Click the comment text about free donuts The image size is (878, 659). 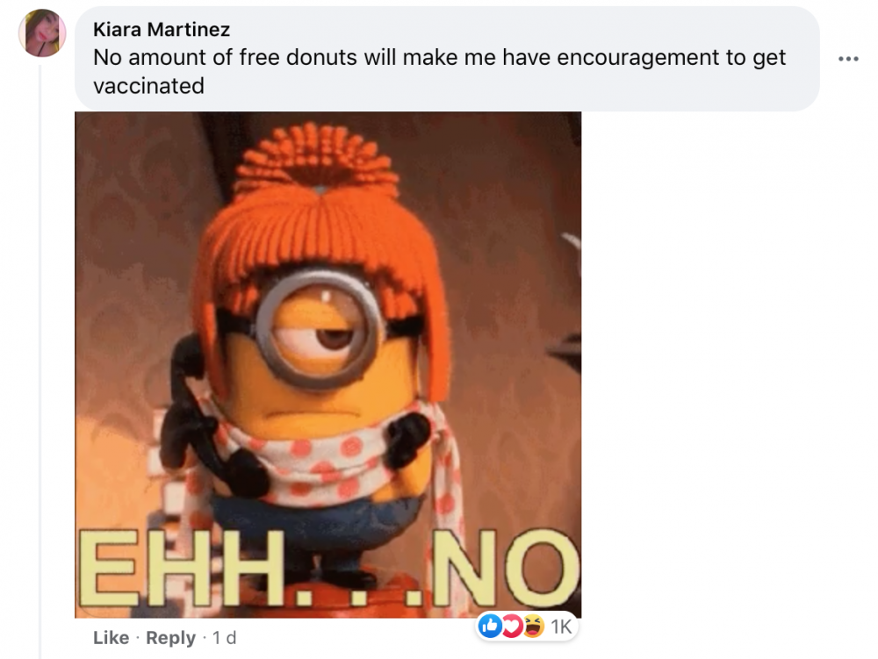(x=440, y=72)
